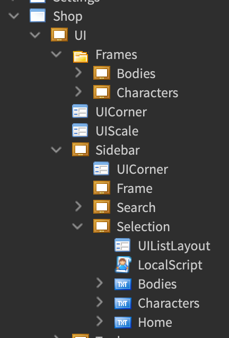229x338 pixels.
Task: Expand the Home node
Action: (x=99, y=322)
